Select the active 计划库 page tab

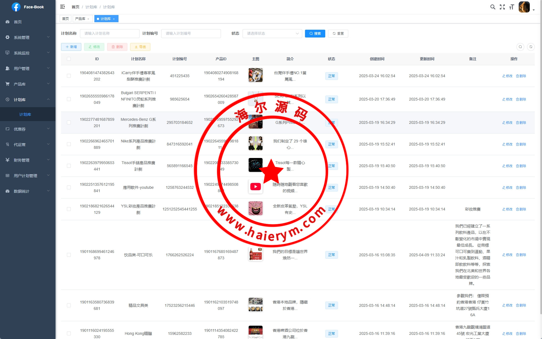[x=106, y=19]
